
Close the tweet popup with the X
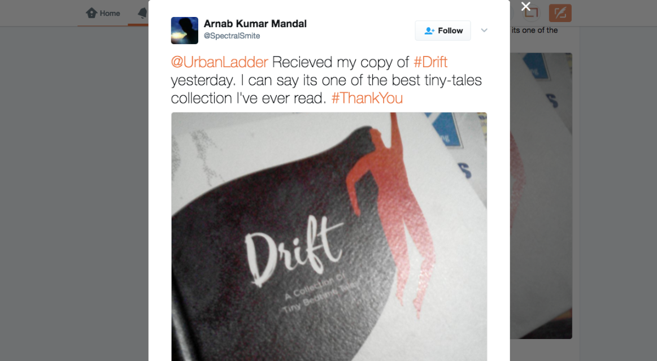click(526, 6)
